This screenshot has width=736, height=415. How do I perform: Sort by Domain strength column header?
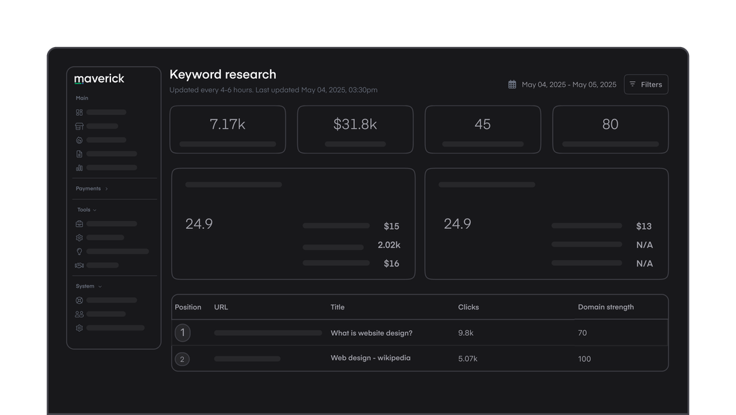[x=606, y=307]
